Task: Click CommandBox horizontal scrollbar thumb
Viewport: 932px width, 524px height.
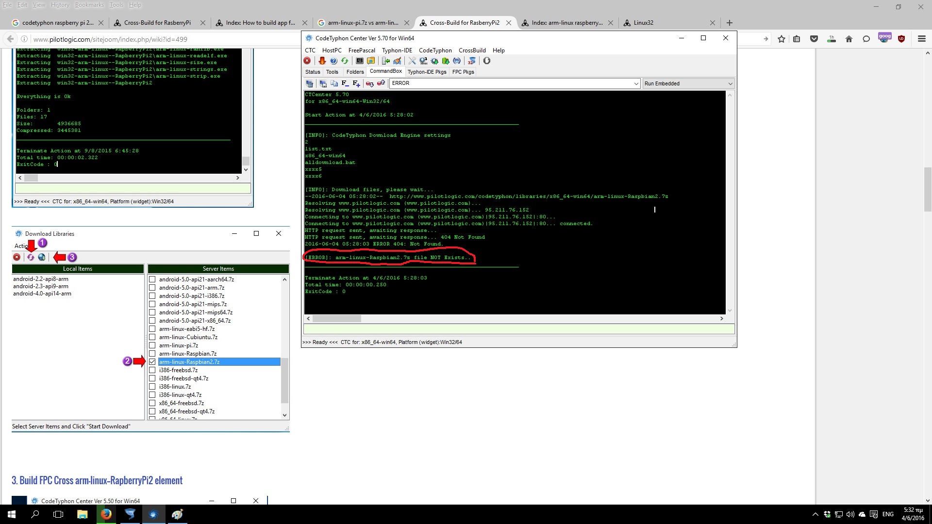Action: [336, 319]
